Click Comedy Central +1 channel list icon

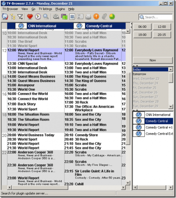click(x=139, y=127)
